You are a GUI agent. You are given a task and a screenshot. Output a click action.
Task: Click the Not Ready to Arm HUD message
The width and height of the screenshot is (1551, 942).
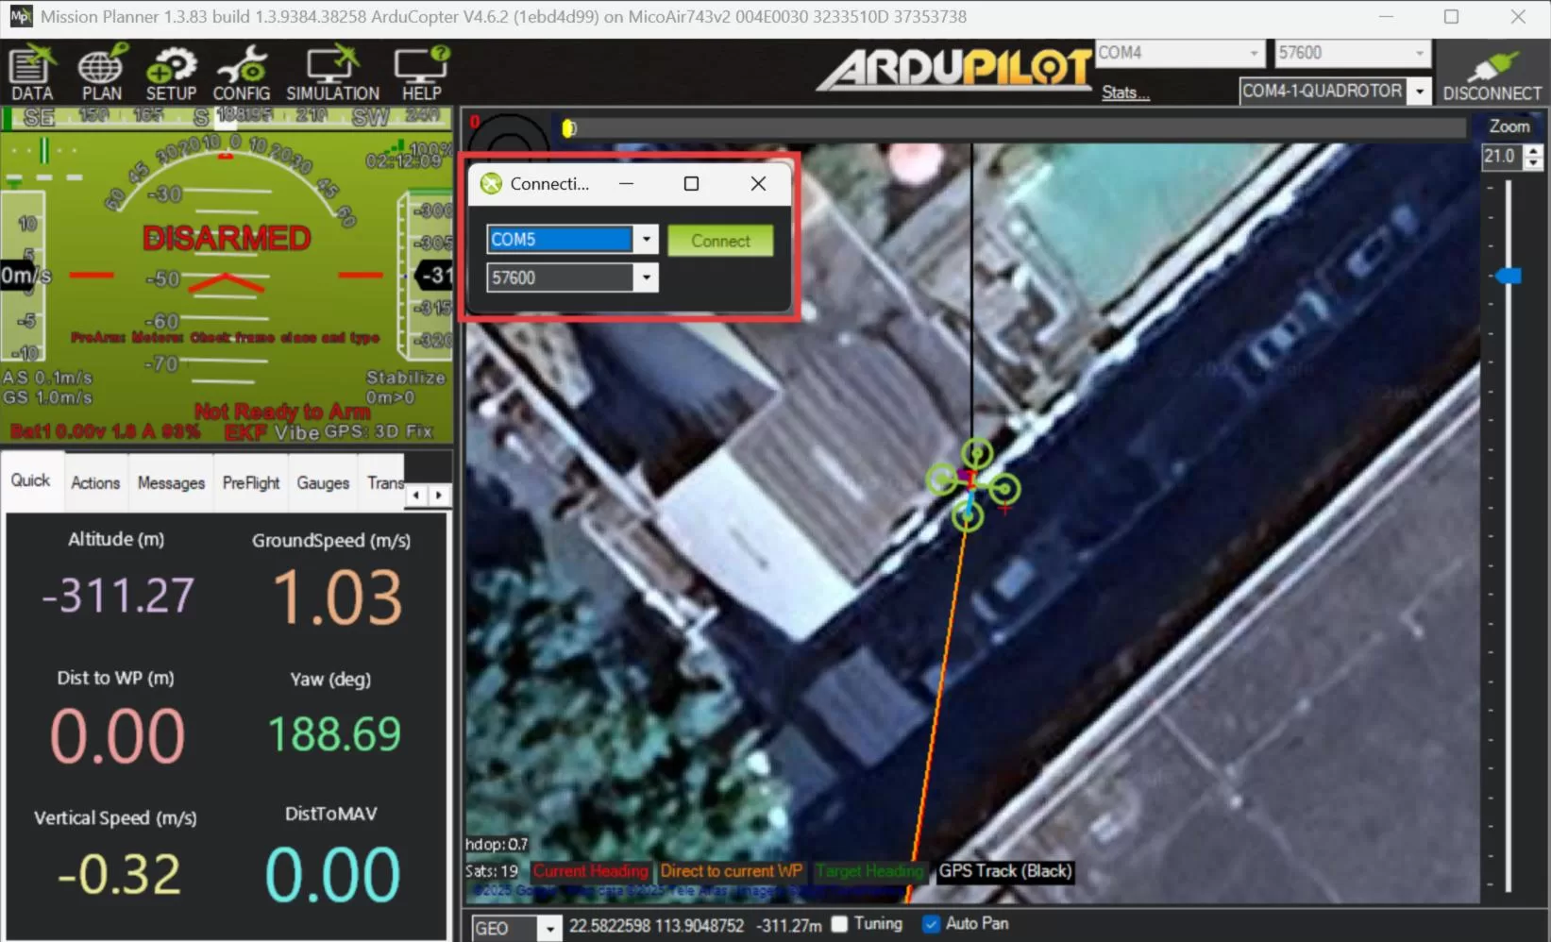pos(282,412)
